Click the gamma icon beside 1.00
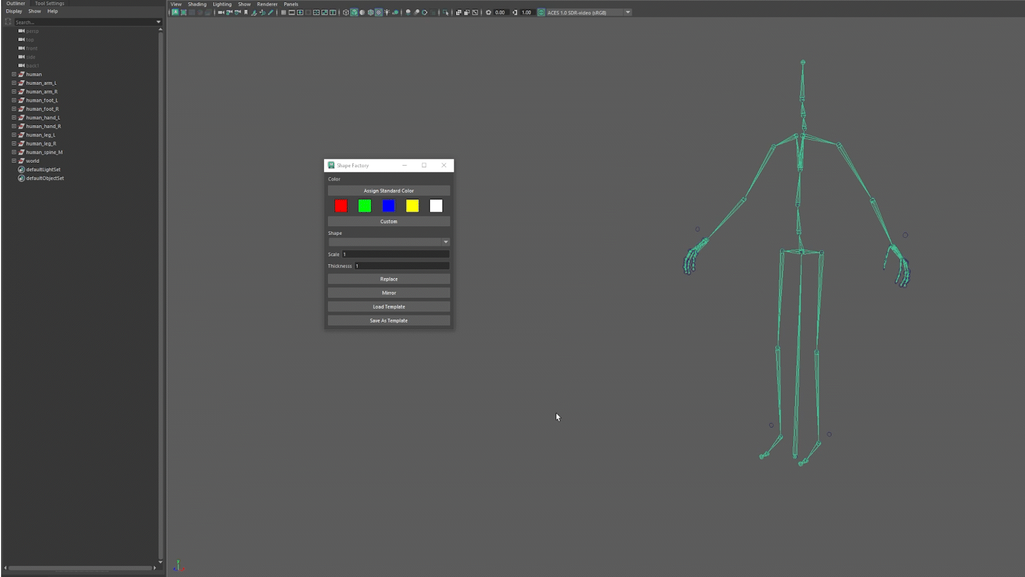This screenshot has height=577, width=1025. tap(515, 12)
